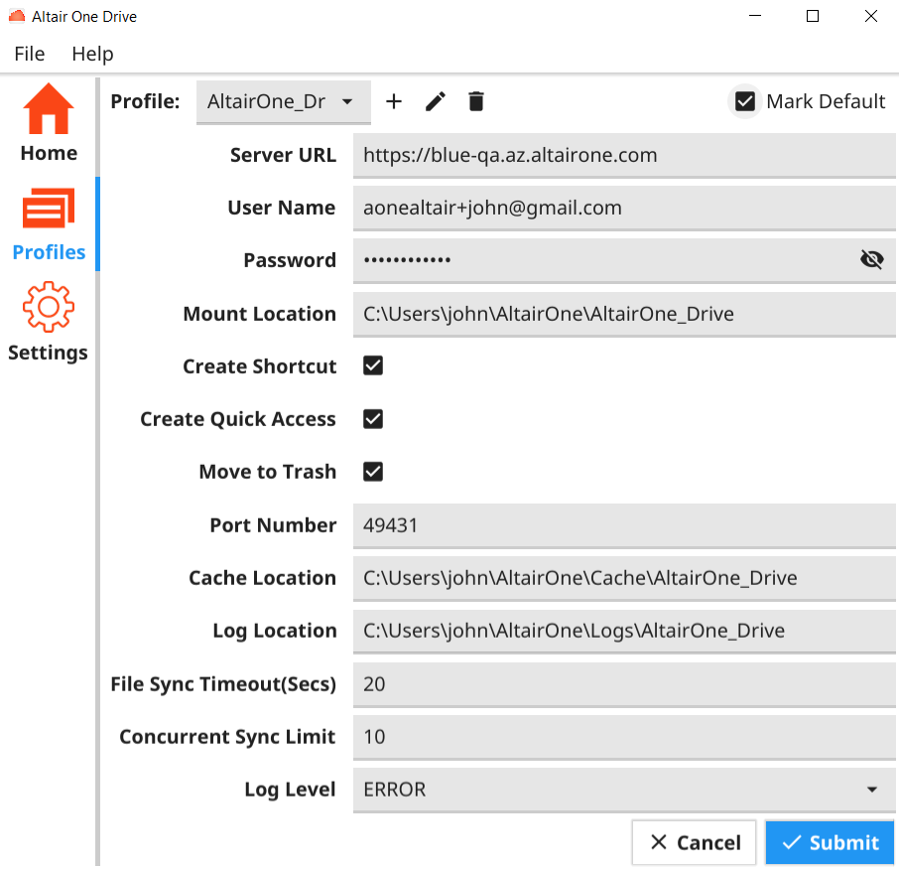Open the Help menu
Screen dimensions: 899x869
click(92, 54)
